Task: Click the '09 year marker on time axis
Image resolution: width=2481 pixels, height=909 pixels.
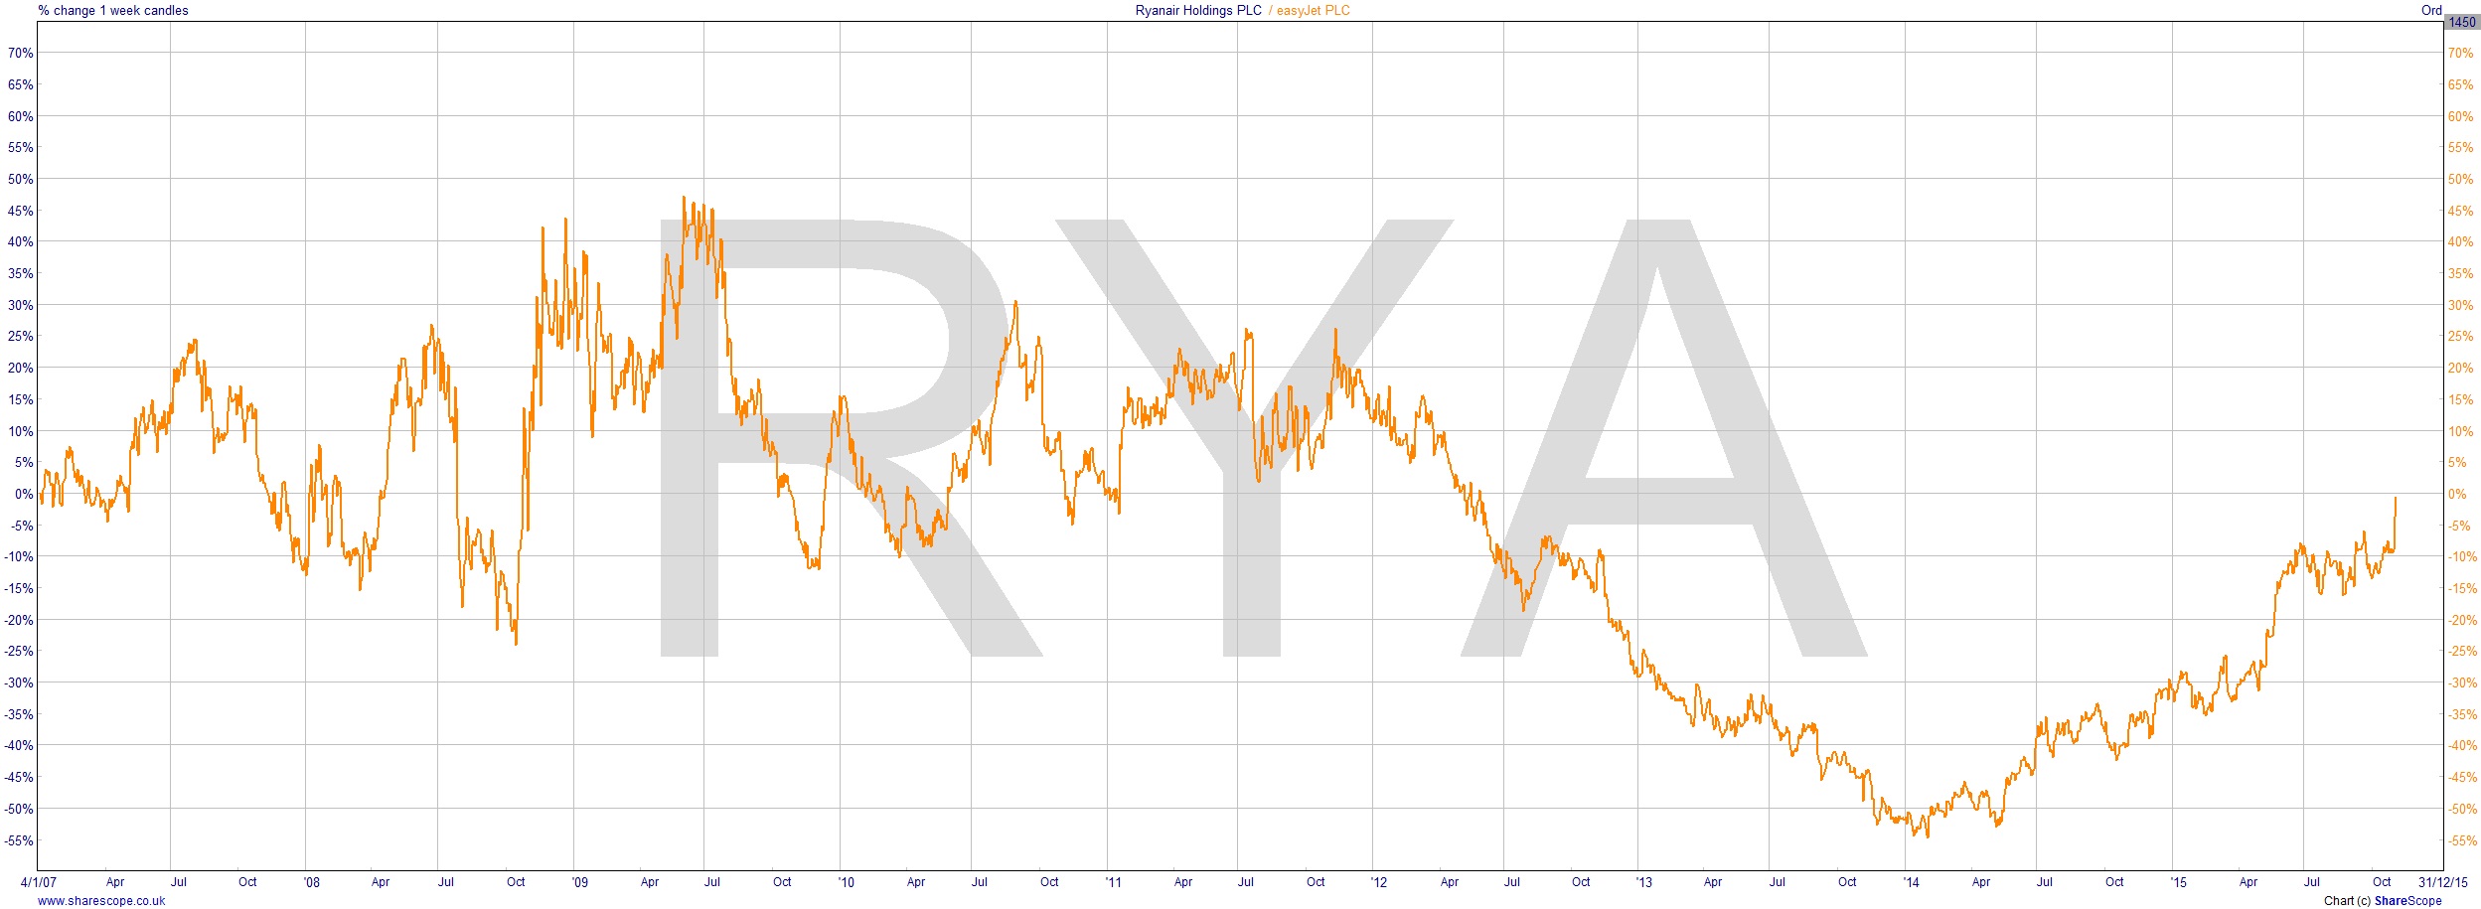Action: click(579, 882)
